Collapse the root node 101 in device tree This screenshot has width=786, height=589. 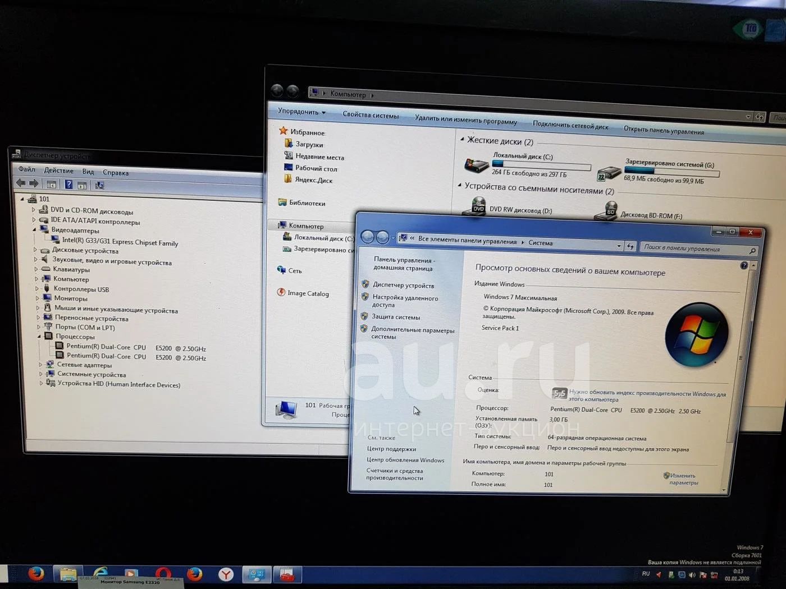(22, 199)
